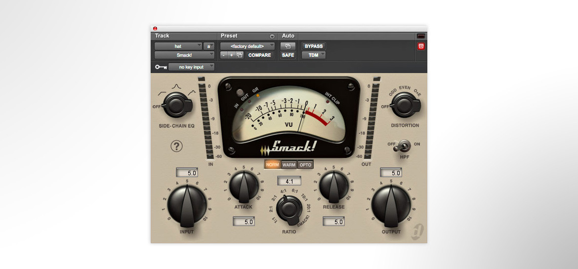Click the SIDE-CHAIN EQ label
Image resolution: width=578 pixels, height=269 pixels.
click(176, 126)
